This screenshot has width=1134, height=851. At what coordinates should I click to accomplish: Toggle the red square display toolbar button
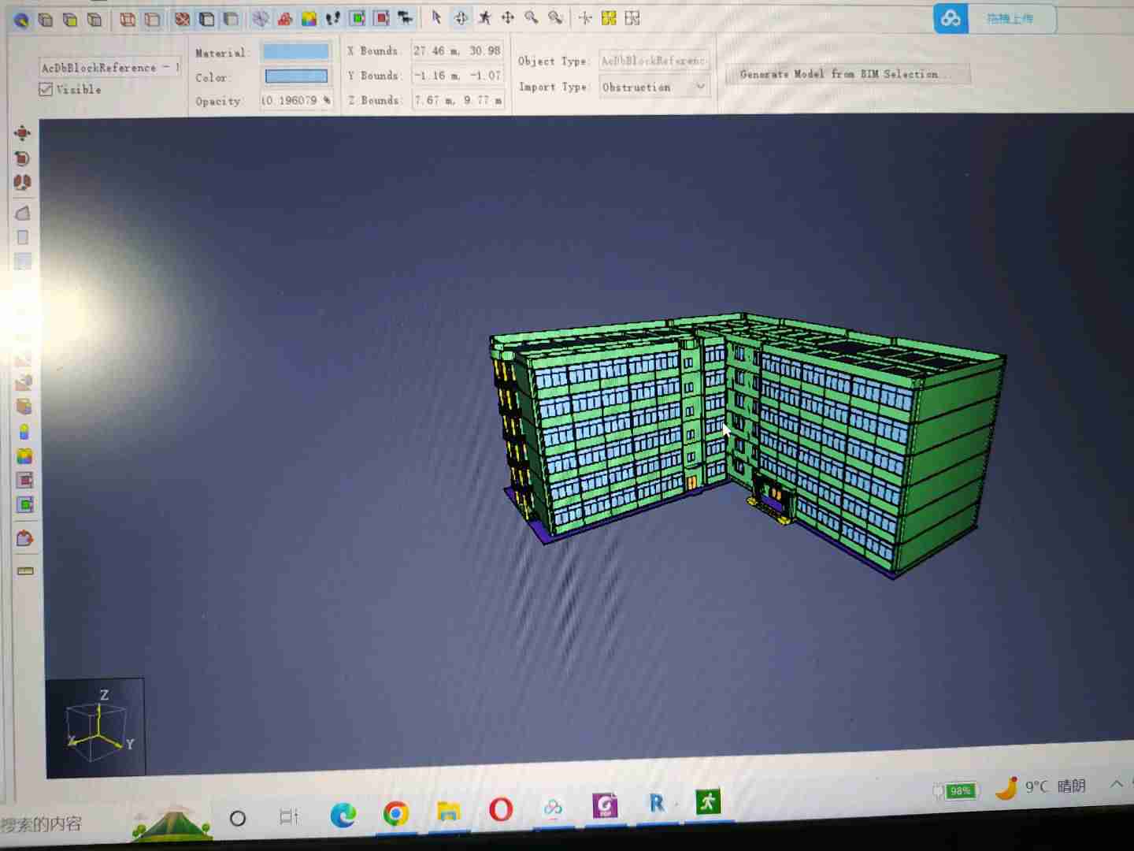coord(382,18)
